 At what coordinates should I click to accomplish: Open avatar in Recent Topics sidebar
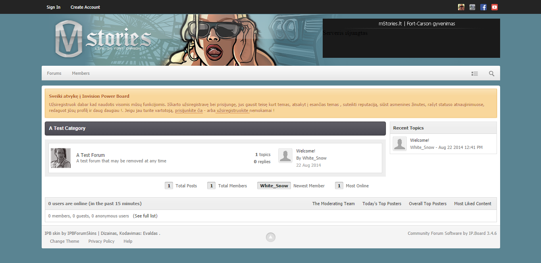coord(400,144)
